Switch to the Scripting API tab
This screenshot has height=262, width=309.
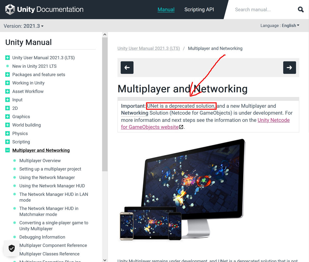click(199, 9)
